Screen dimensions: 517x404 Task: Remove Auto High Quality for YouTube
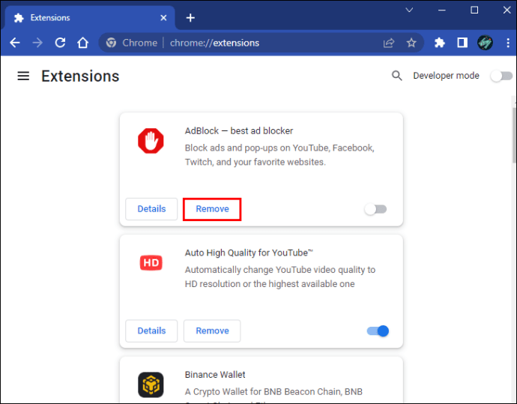click(212, 331)
